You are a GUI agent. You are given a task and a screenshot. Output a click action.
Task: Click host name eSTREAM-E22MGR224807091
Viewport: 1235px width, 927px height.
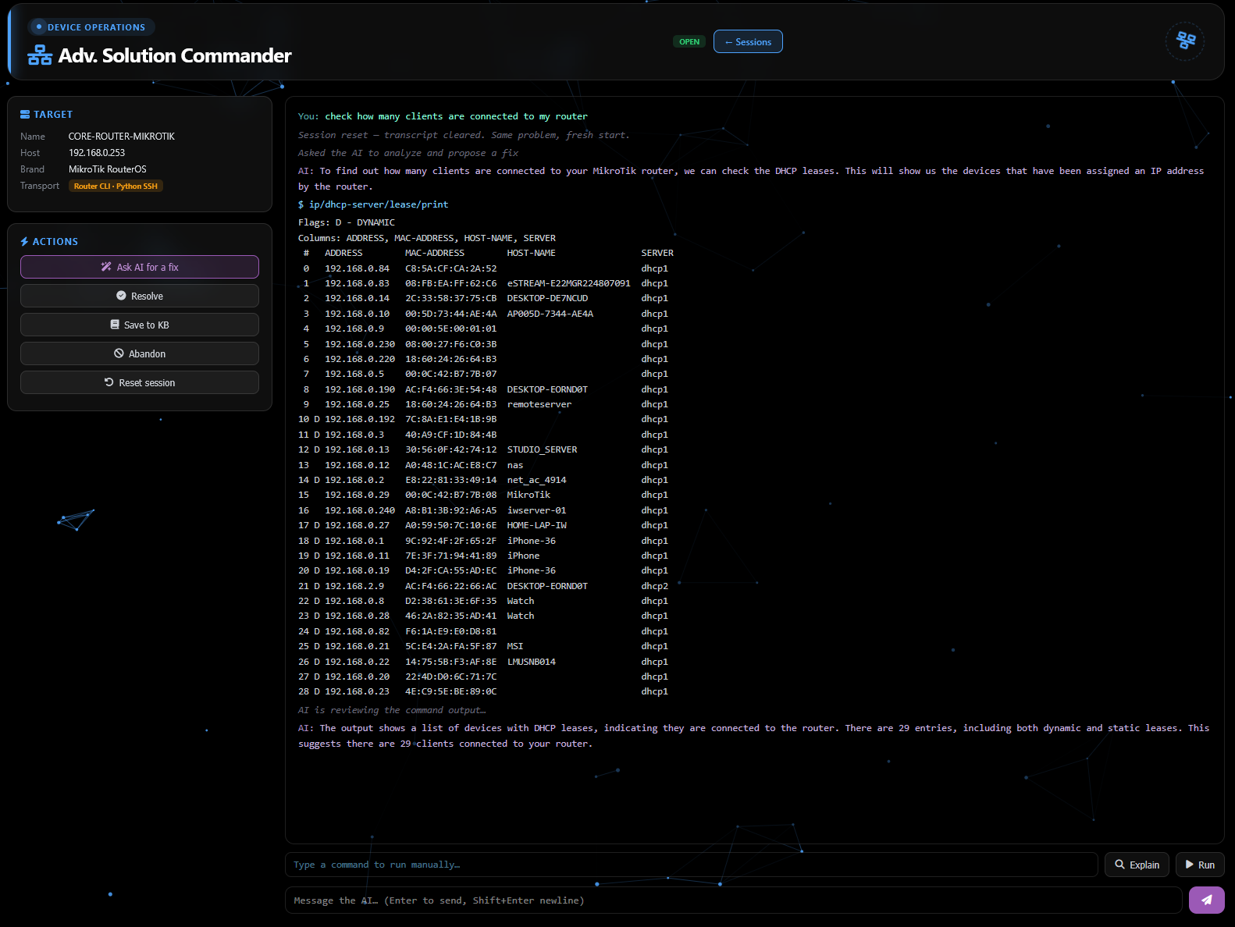(x=568, y=283)
